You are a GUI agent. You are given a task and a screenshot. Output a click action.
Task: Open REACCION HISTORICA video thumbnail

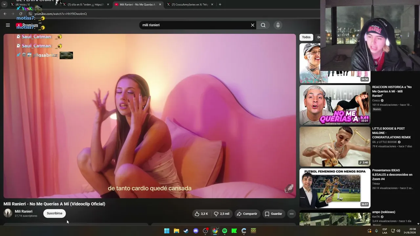335,105
